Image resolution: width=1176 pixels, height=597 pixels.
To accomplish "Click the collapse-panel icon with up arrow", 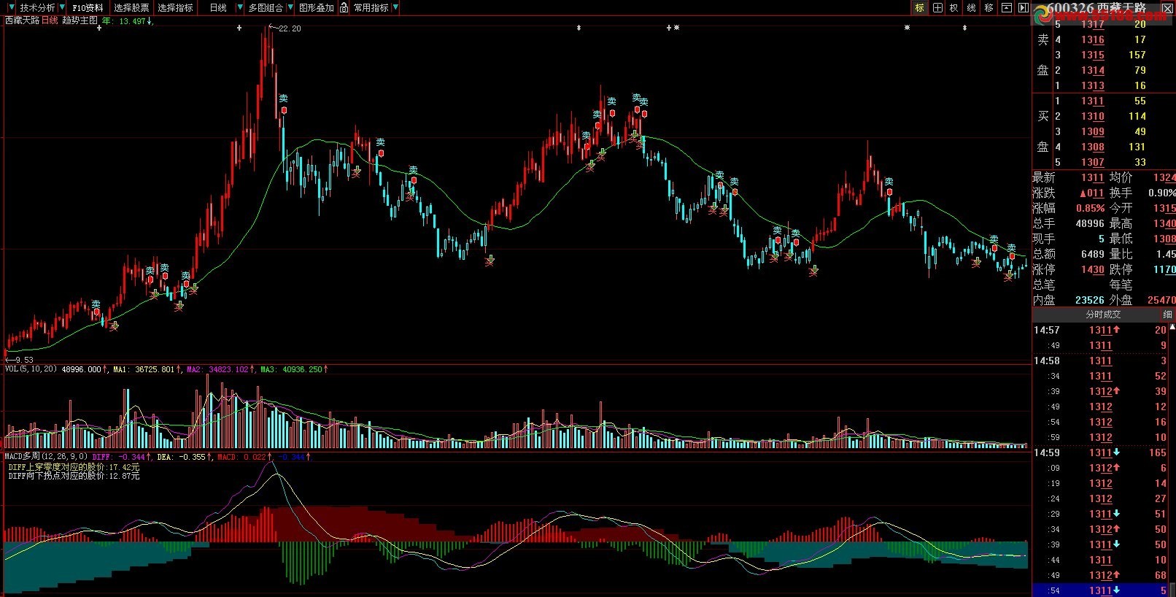I will tap(1006, 8).
